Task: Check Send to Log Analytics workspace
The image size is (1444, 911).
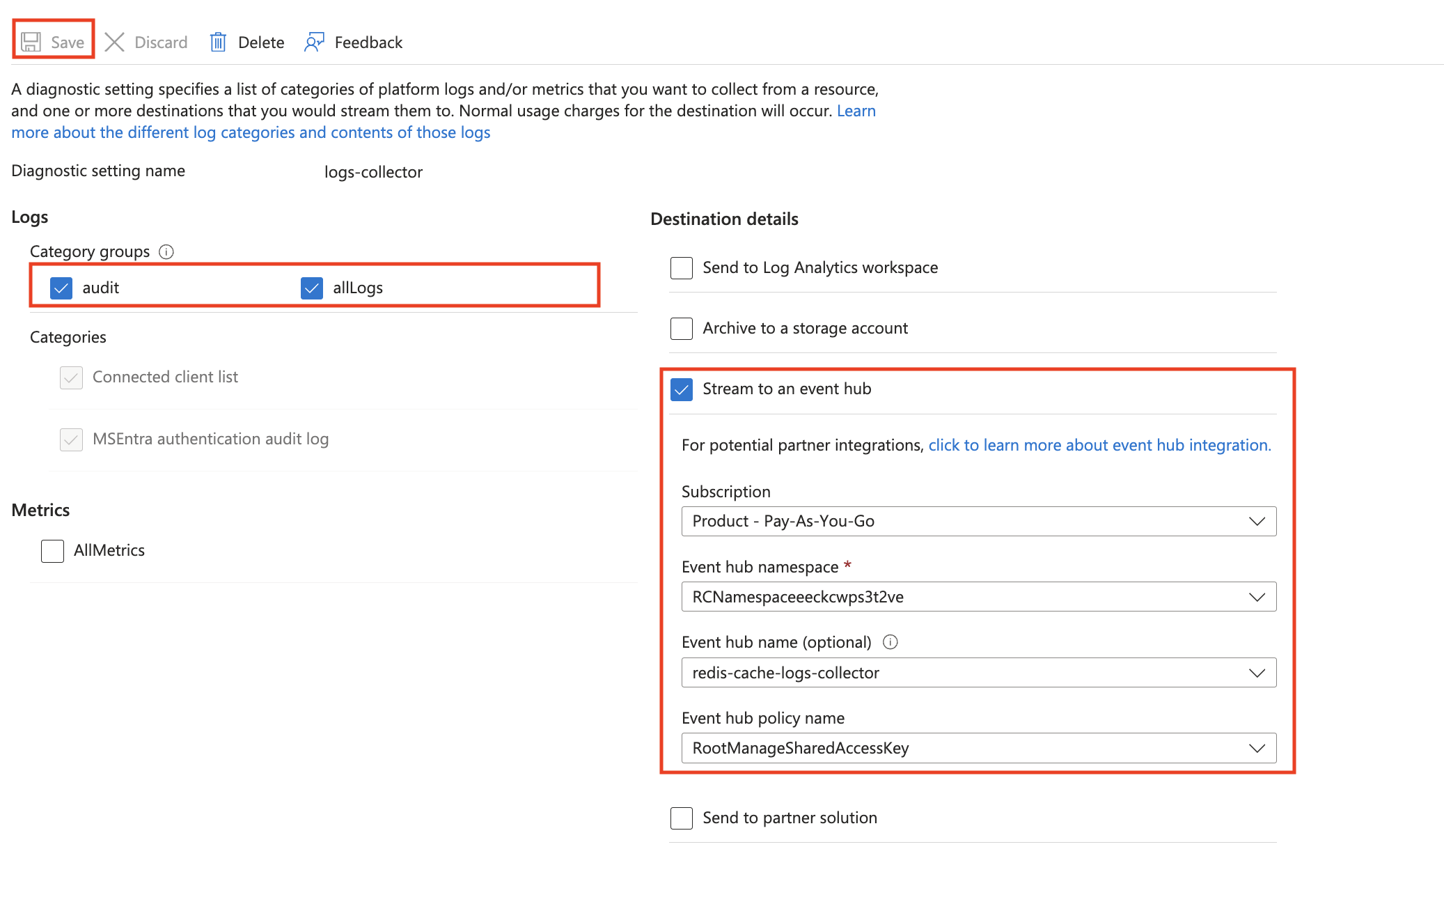Action: [682, 268]
